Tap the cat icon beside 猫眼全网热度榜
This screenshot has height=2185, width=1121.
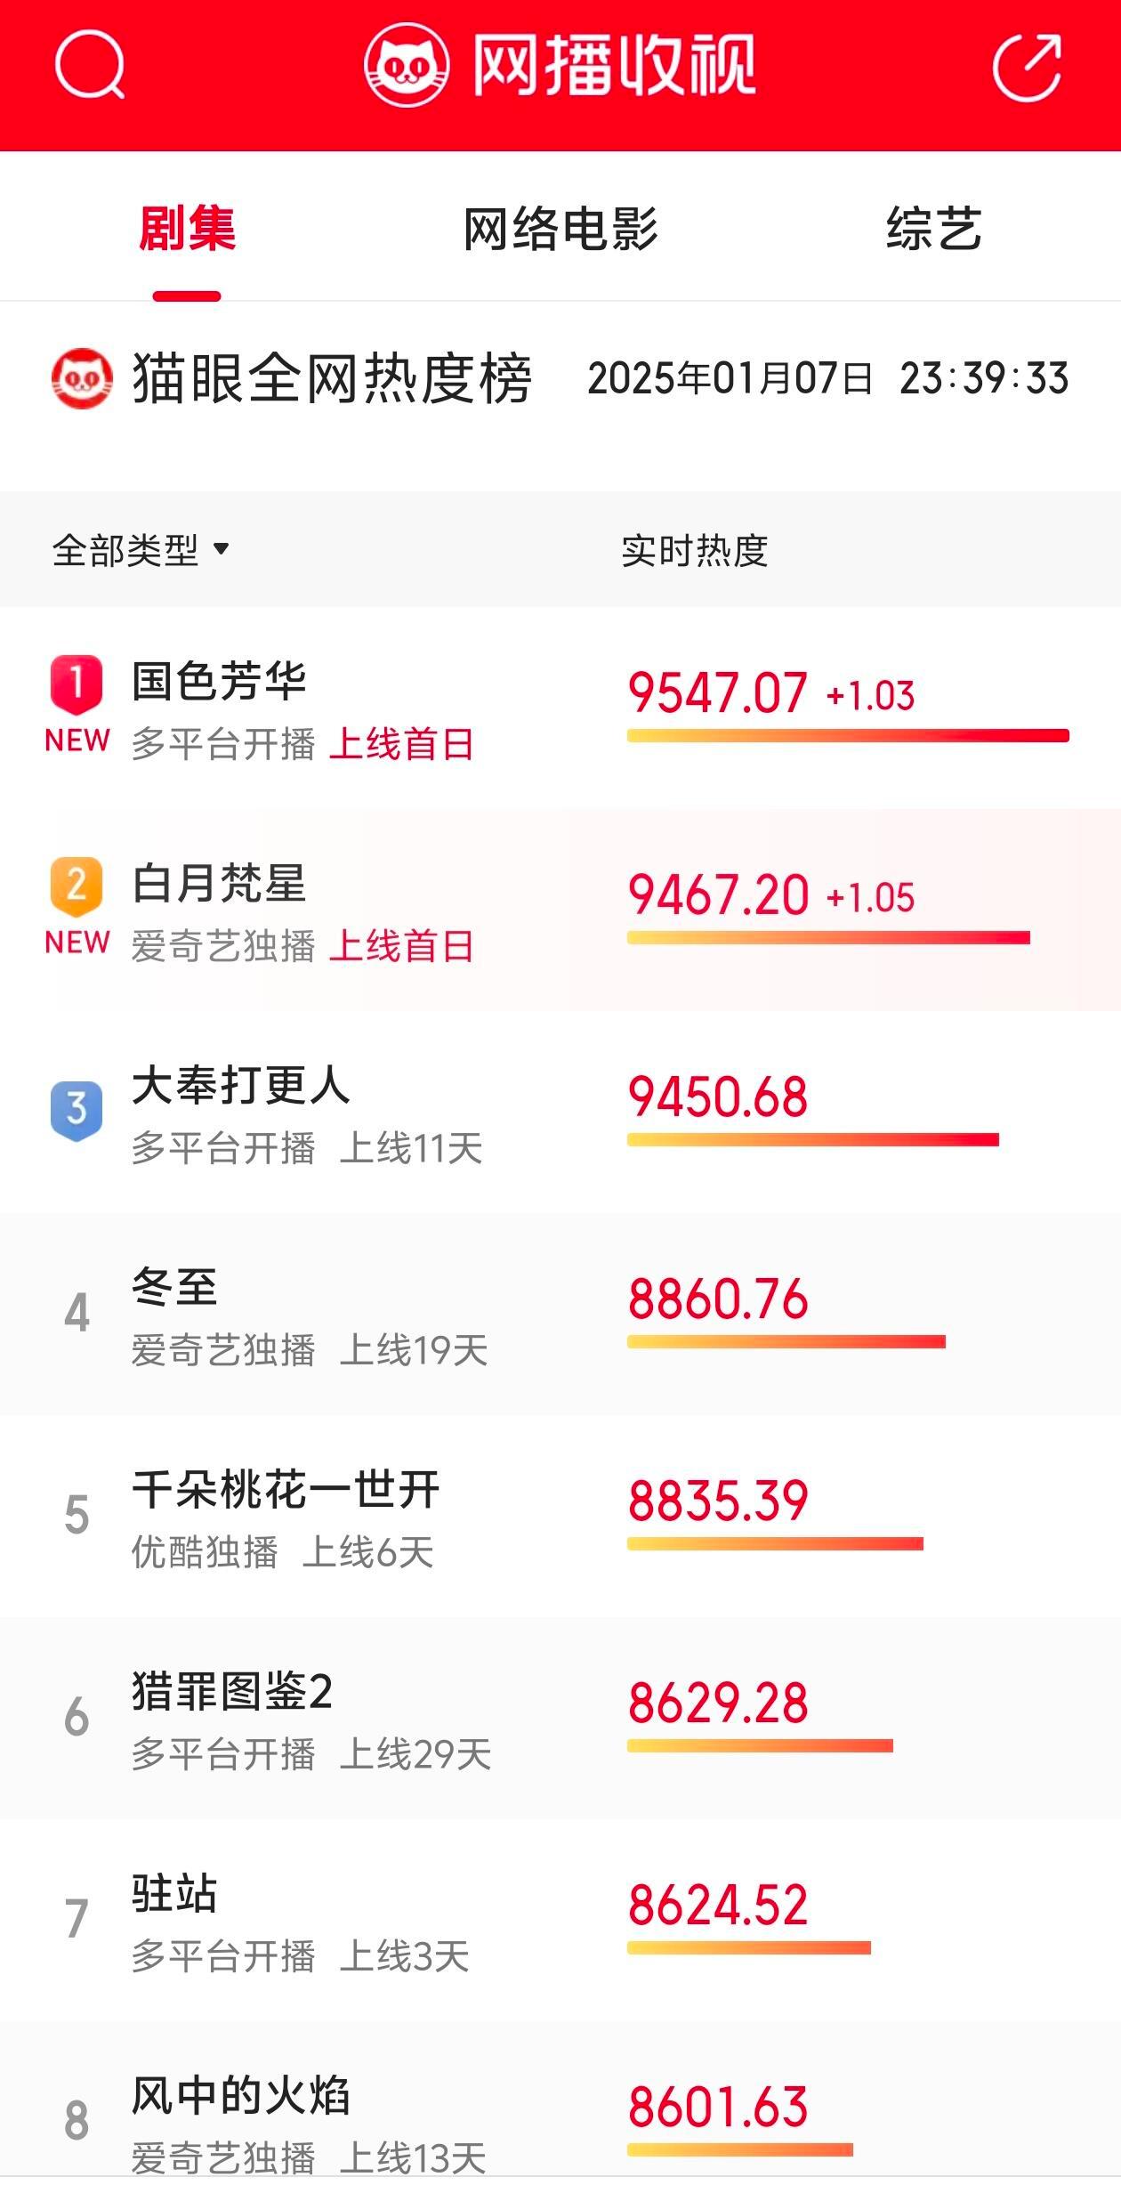(x=82, y=378)
